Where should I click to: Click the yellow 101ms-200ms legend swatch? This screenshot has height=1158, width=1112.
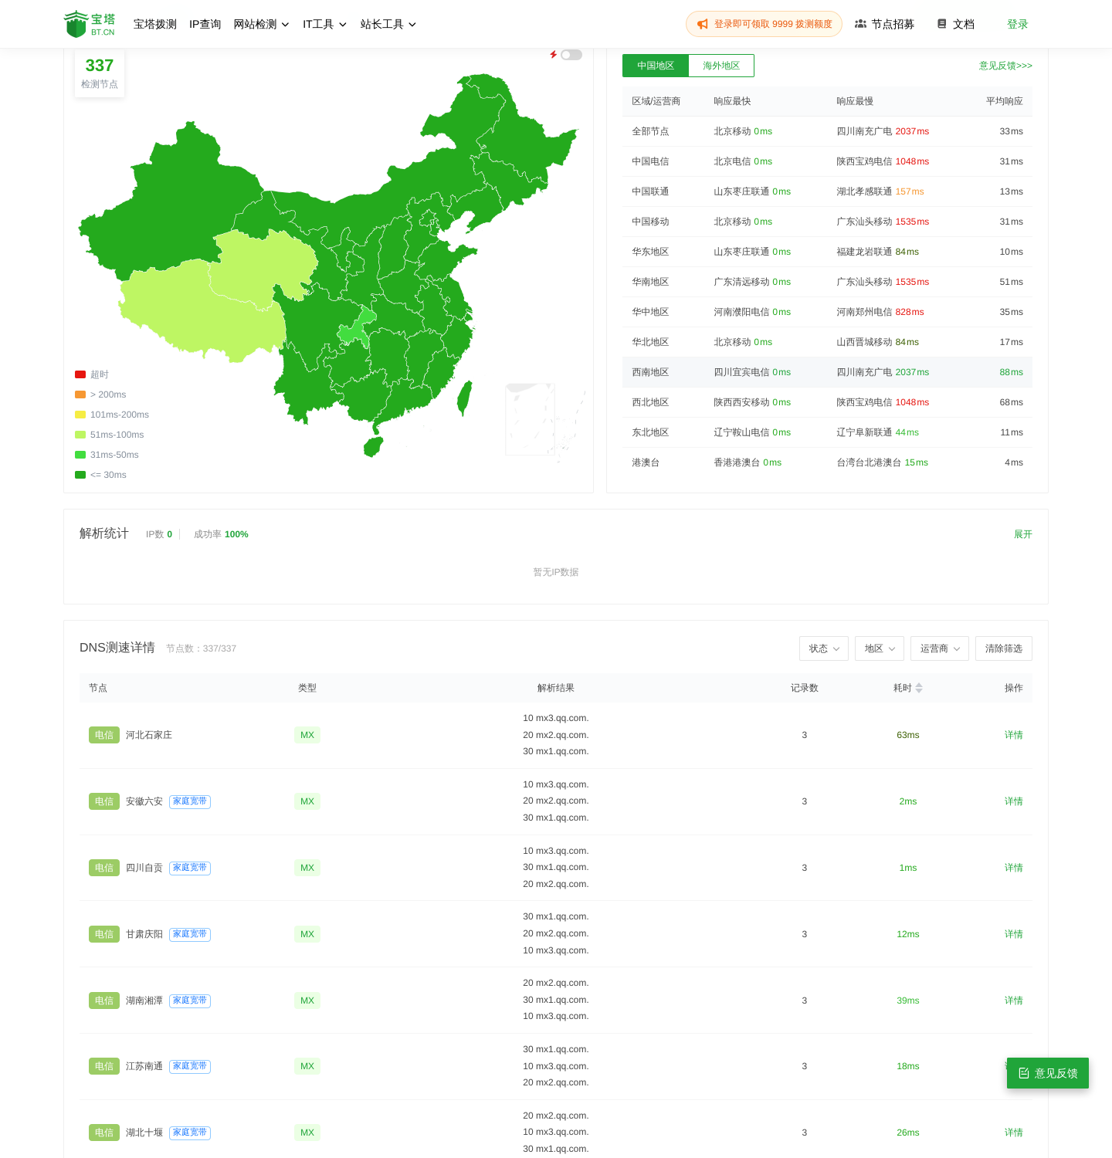(80, 415)
